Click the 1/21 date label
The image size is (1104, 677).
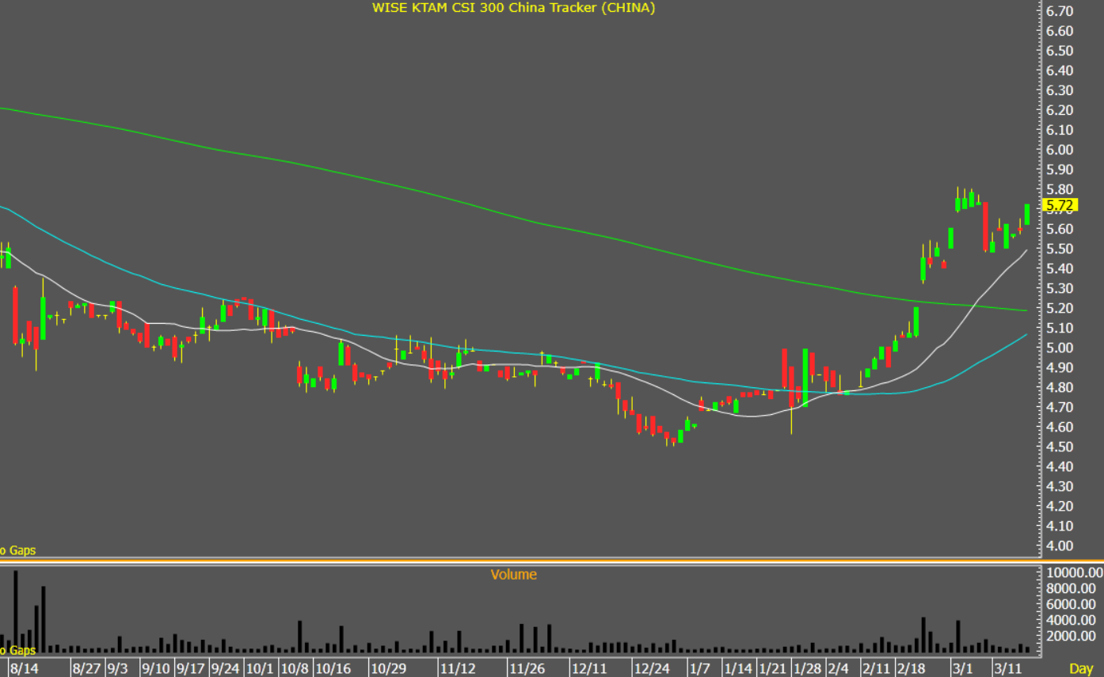(772, 669)
